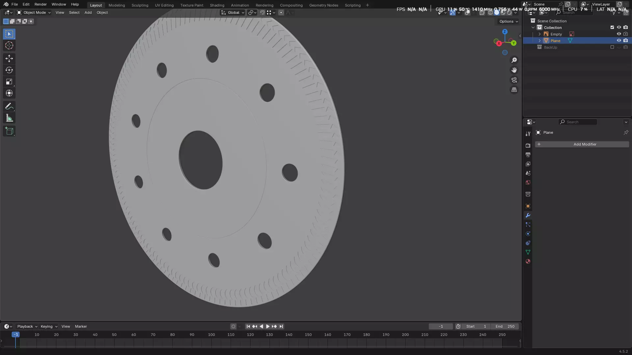
Task: Jump to the timeline start frame
Action: click(248, 326)
